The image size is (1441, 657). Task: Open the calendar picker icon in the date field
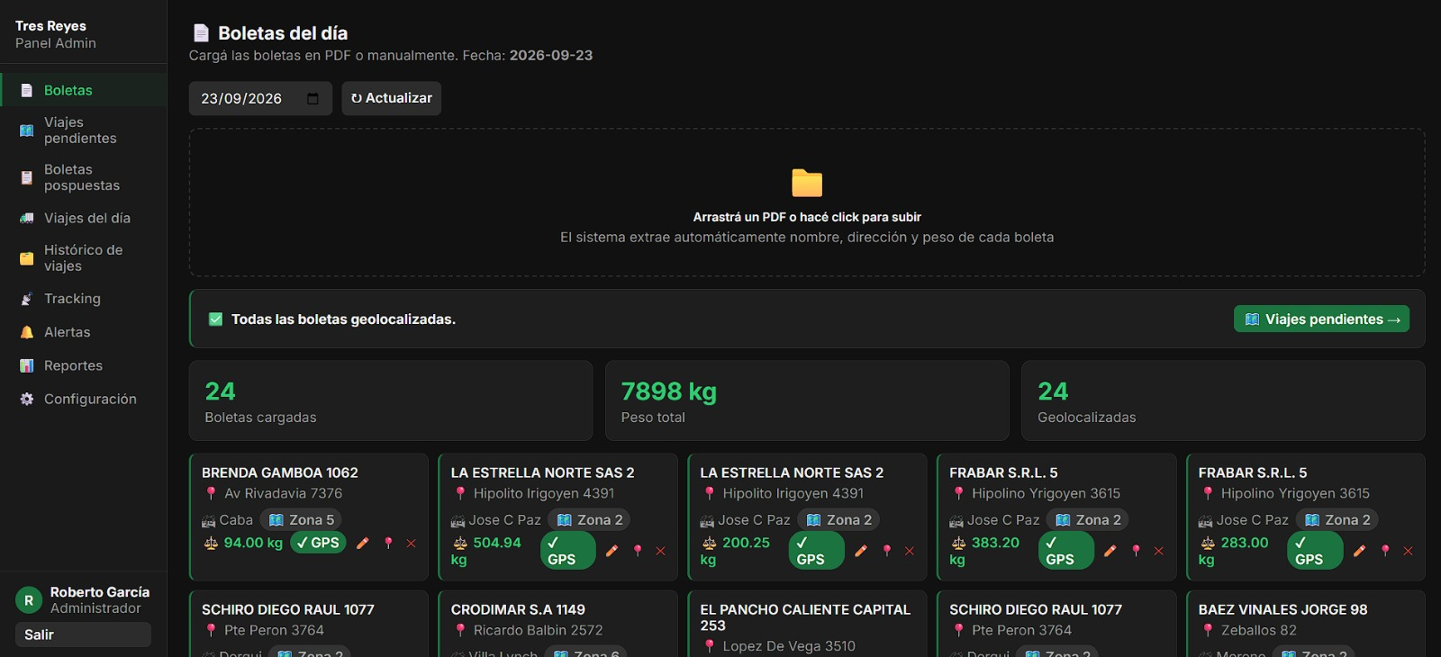313,98
